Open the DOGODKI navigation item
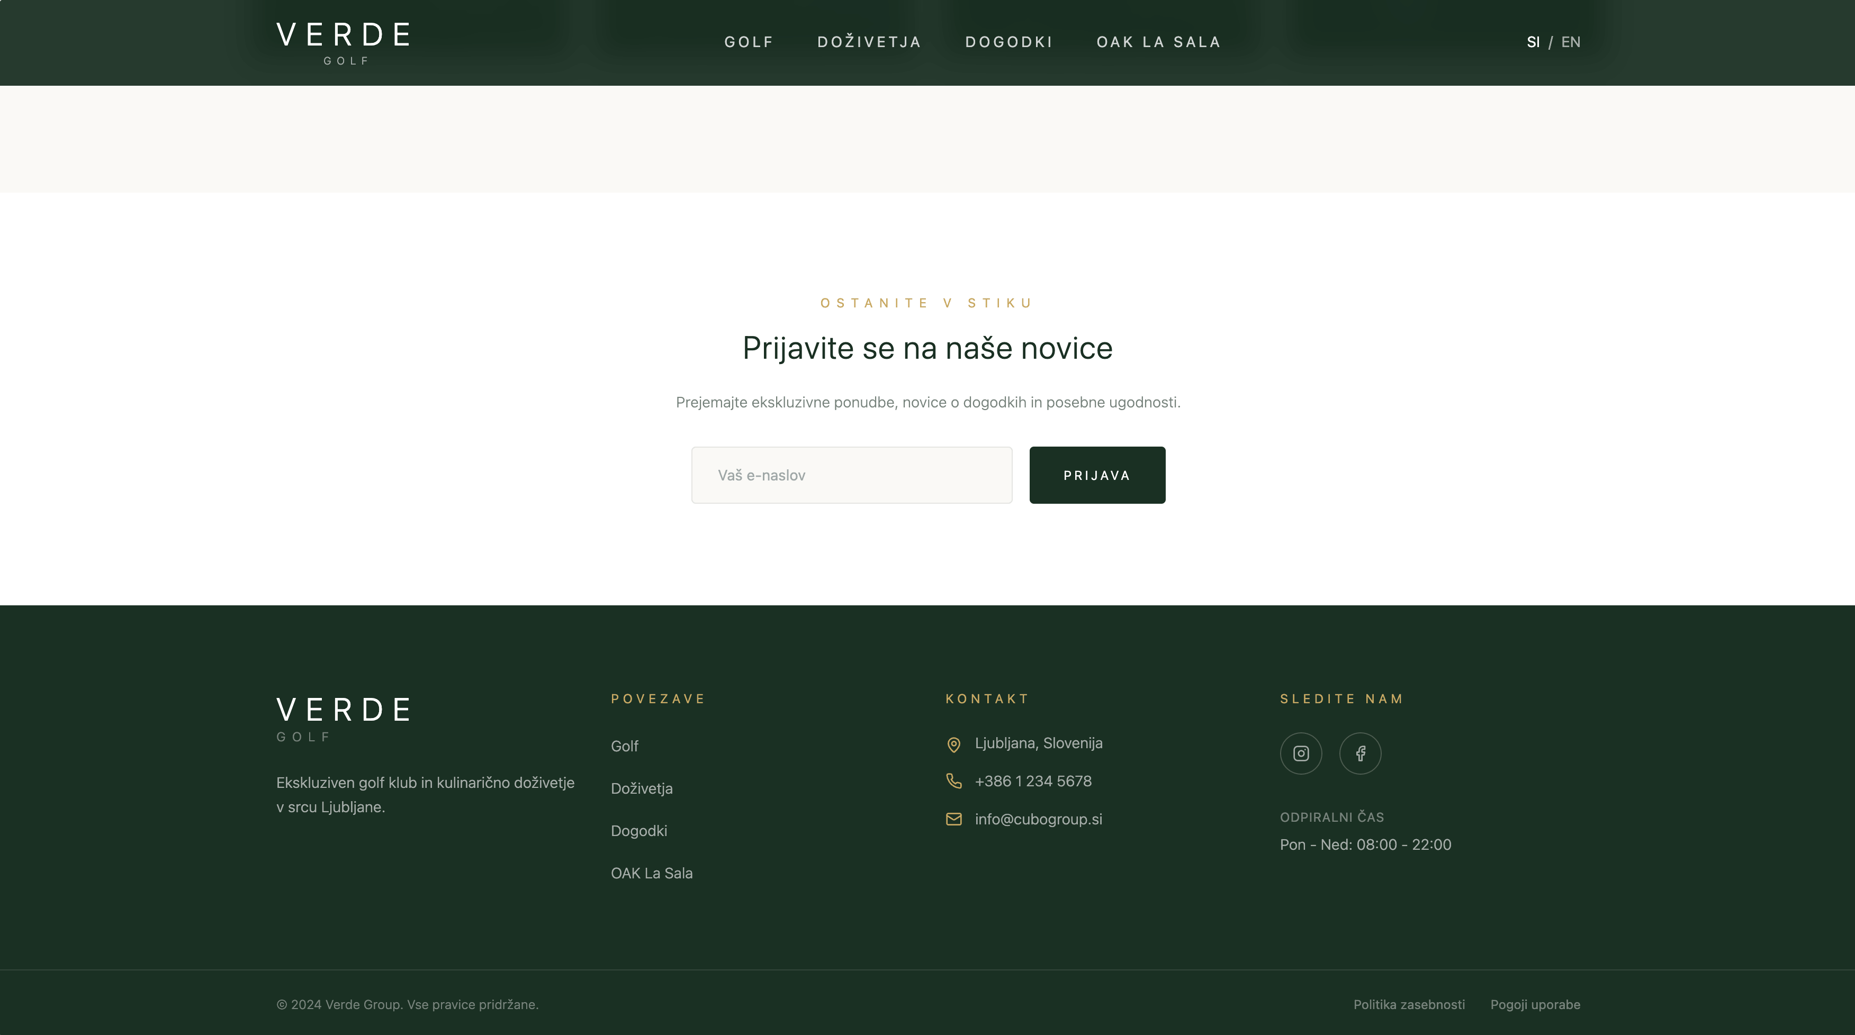This screenshot has width=1855, height=1035. tap(1009, 42)
